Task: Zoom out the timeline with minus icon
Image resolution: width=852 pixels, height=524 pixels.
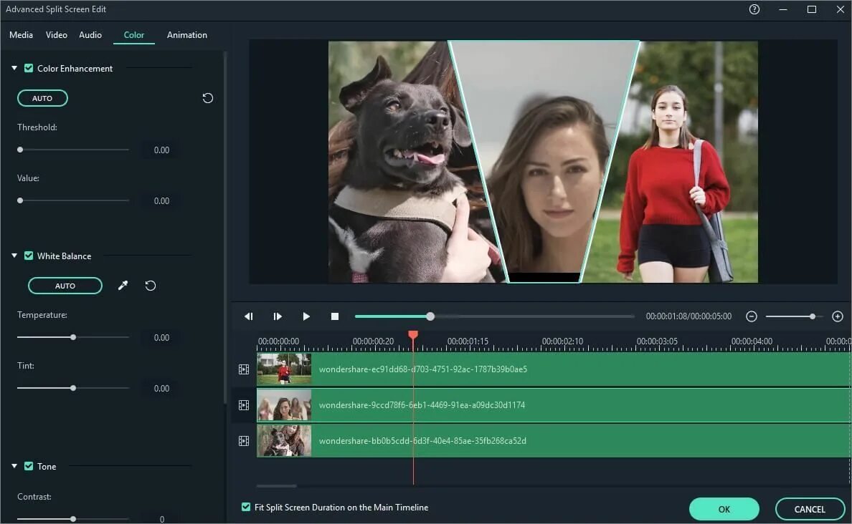Action: 752,316
